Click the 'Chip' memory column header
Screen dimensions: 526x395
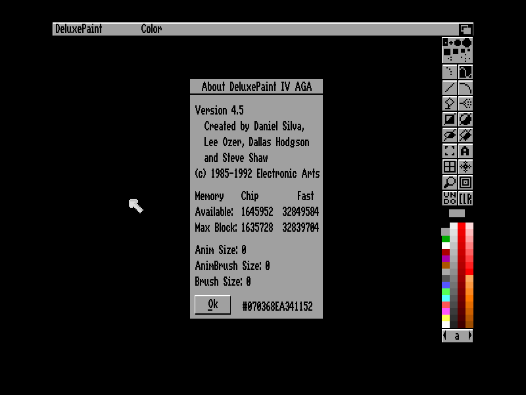click(x=250, y=196)
